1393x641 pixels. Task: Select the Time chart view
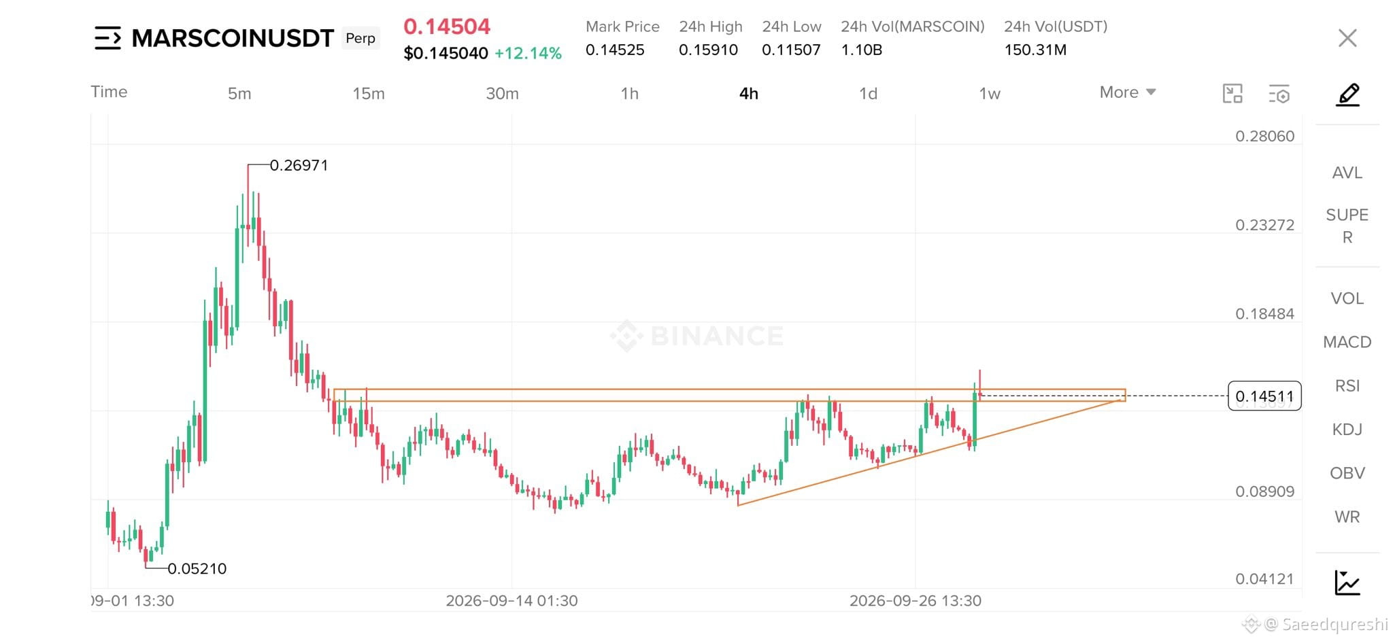(109, 92)
